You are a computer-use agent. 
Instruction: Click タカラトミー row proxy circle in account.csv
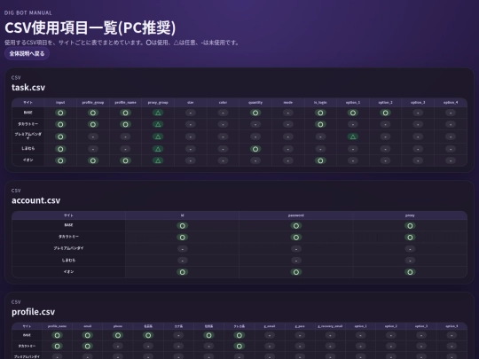(410, 238)
